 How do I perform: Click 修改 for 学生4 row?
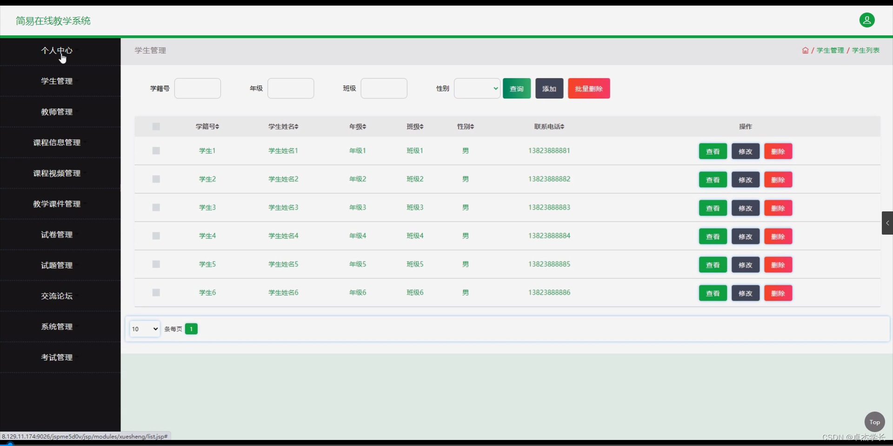746,236
